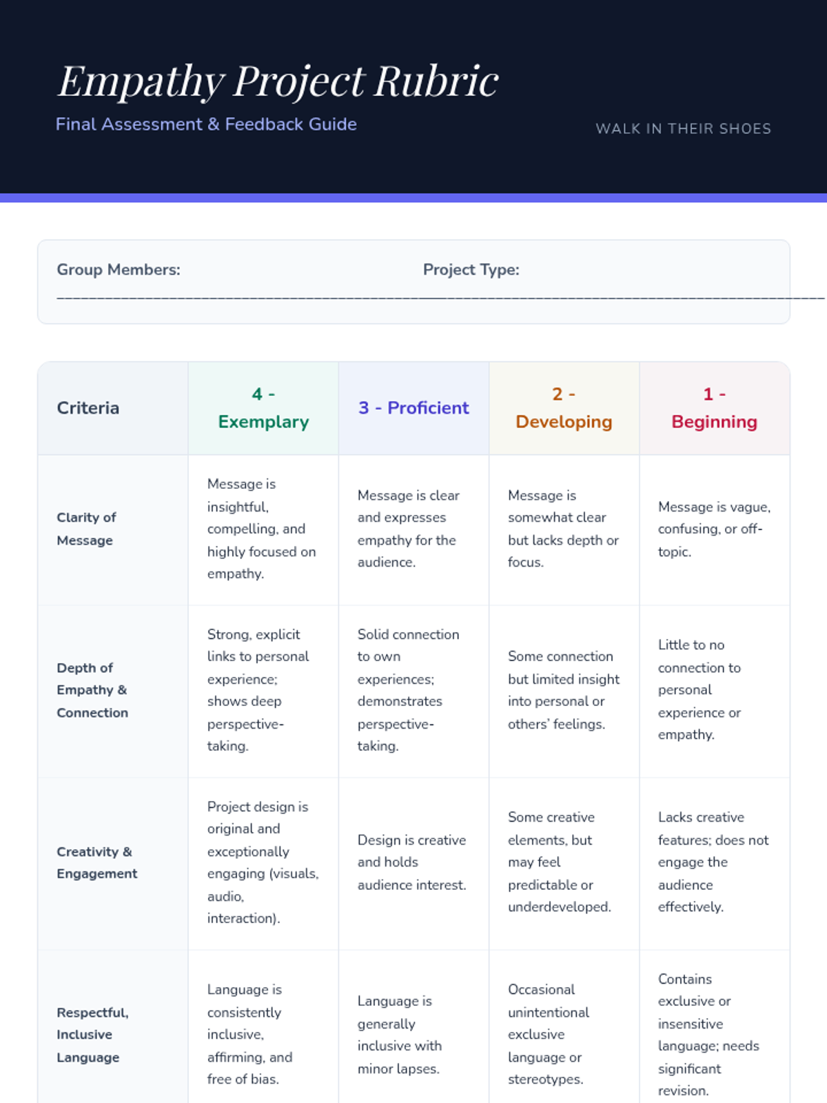The width and height of the screenshot is (827, 1103).
Task: Click the Walk In Their Shoes text
Action: 683,129
